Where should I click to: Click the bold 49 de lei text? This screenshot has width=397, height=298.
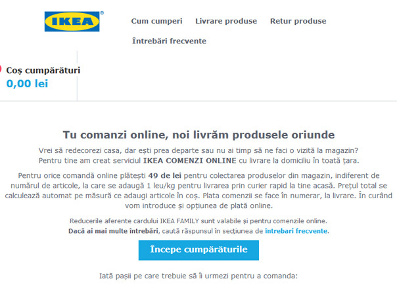click(x=165, y=176)
